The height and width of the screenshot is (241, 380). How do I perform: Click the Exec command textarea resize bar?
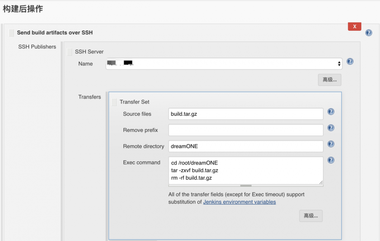(246, 186)
